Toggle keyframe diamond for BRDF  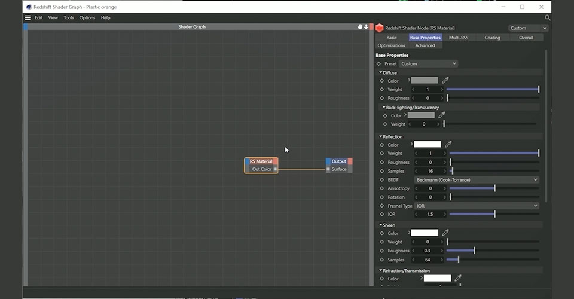point(382,179)
